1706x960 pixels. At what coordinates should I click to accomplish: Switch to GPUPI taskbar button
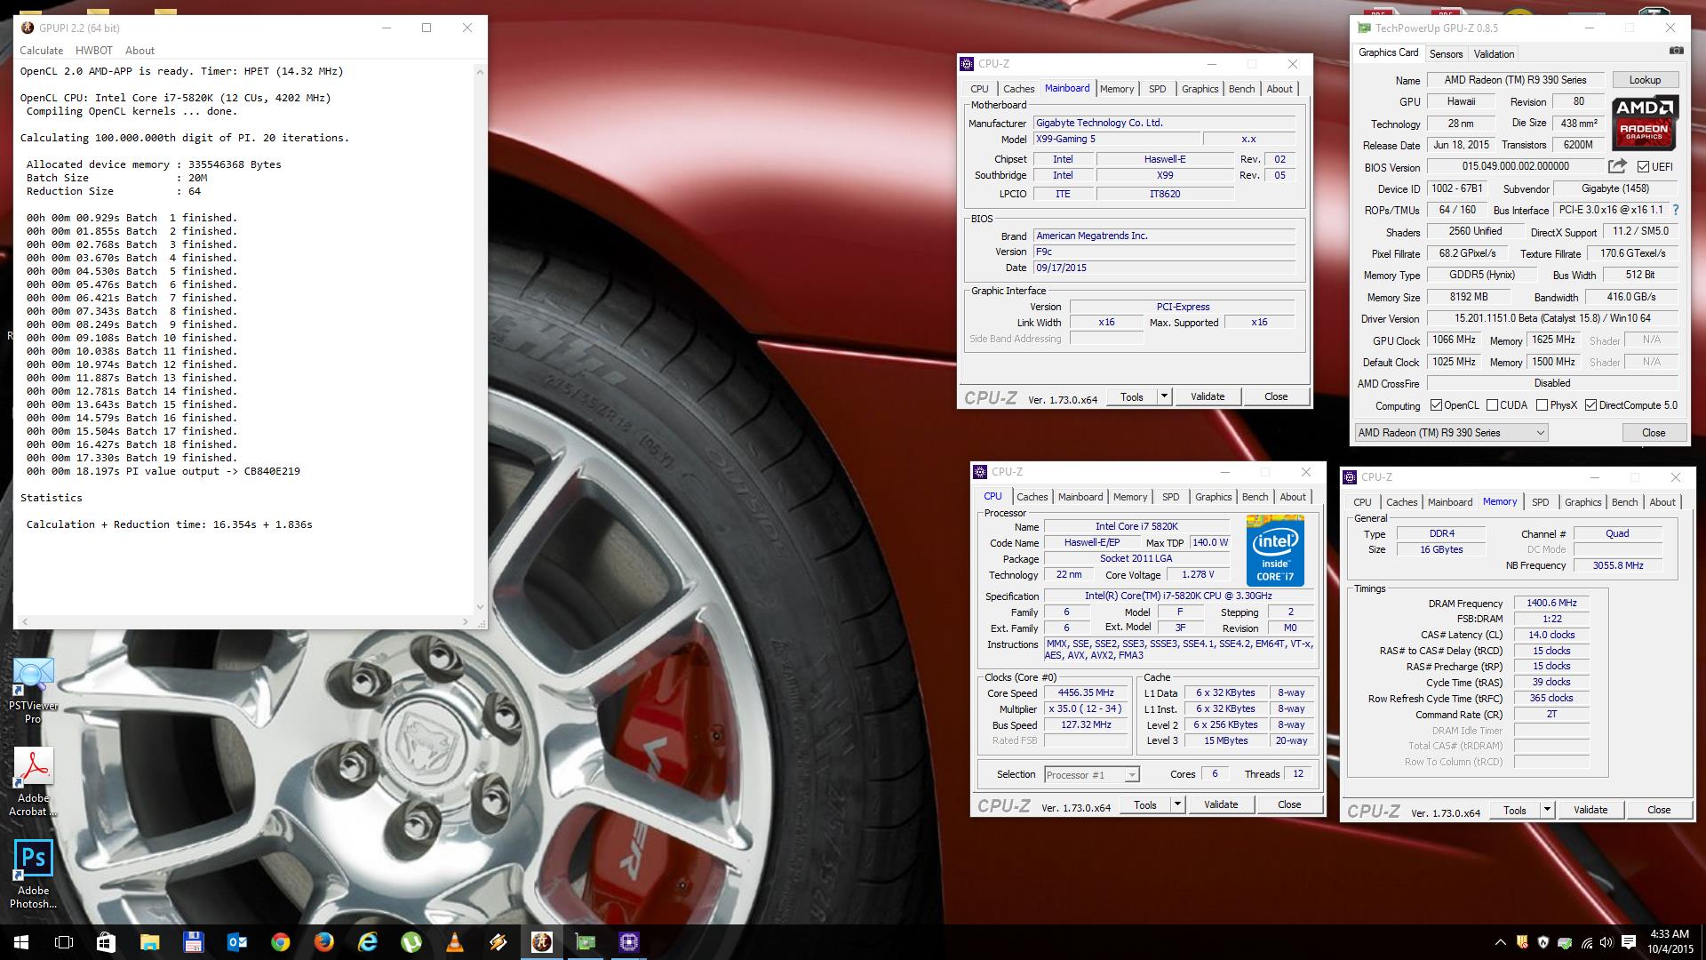[x=541, y=942]
